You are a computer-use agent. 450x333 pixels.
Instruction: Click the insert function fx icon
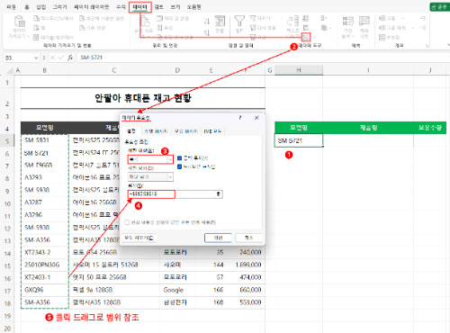click(70, 58)
